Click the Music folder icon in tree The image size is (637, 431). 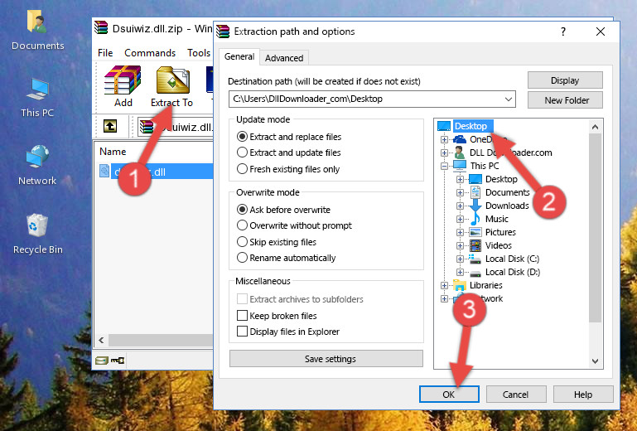(x=475, y=219)
